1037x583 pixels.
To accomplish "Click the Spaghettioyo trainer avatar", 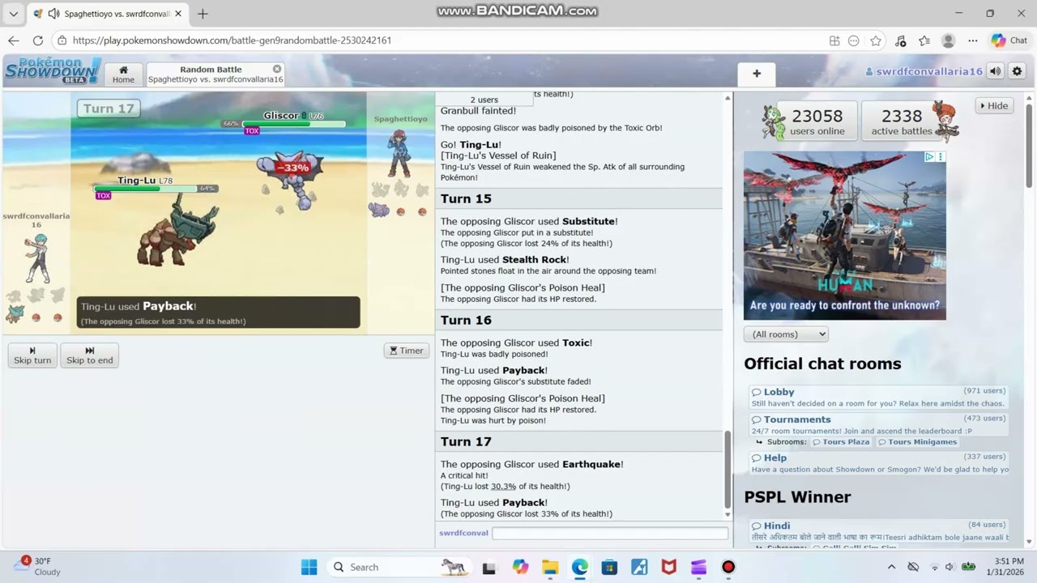I will 399,151.
